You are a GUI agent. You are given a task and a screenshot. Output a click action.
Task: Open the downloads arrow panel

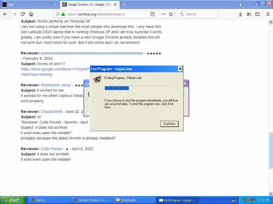[240, 14]
